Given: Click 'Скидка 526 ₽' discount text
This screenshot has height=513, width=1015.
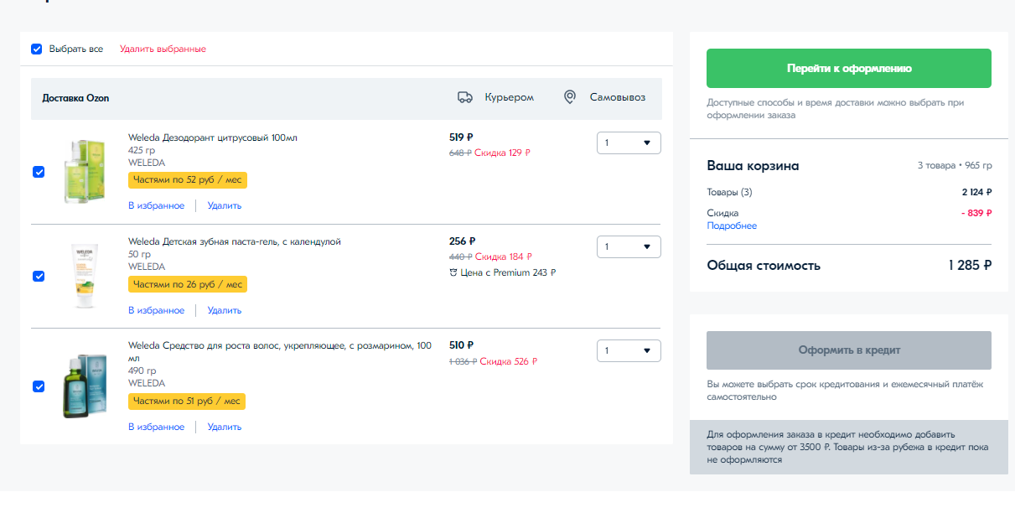Looking at the screenshot, I should 509,361.
